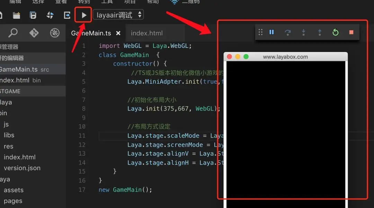This screenshot has height=208, width=374.
Task: Open the 选择 menu
Action: pyautogui.click(x=38, y=1)
